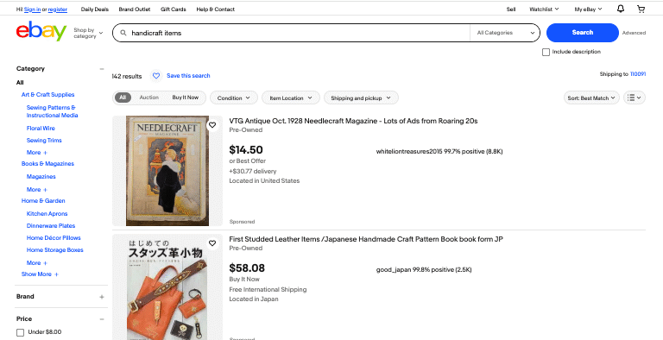This screenshot has width=663, height=340.
Task: Click the magnifier icon in search box
Action: pyautogui.click(x=123, y=33)
